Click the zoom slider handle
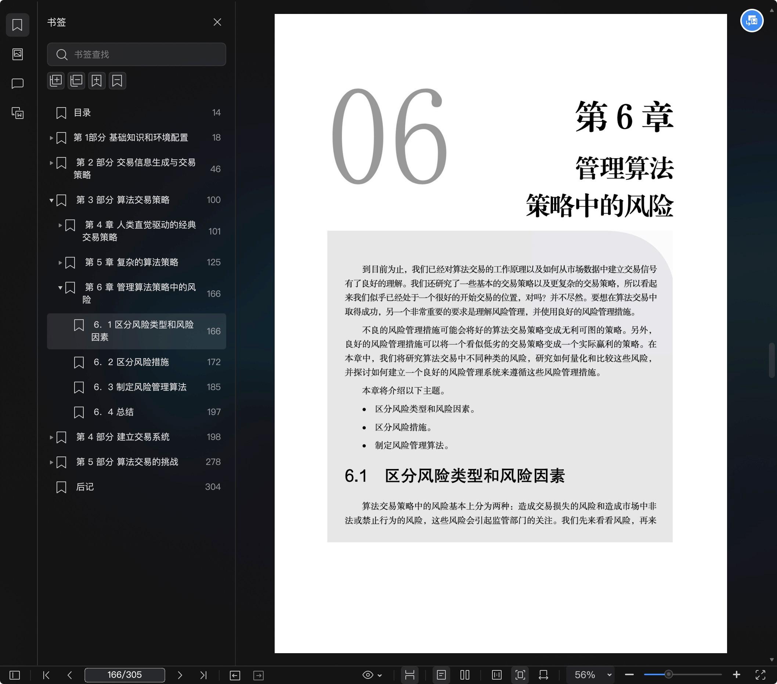The width and height of the screenshot is (777, 684). click(668, 675)
